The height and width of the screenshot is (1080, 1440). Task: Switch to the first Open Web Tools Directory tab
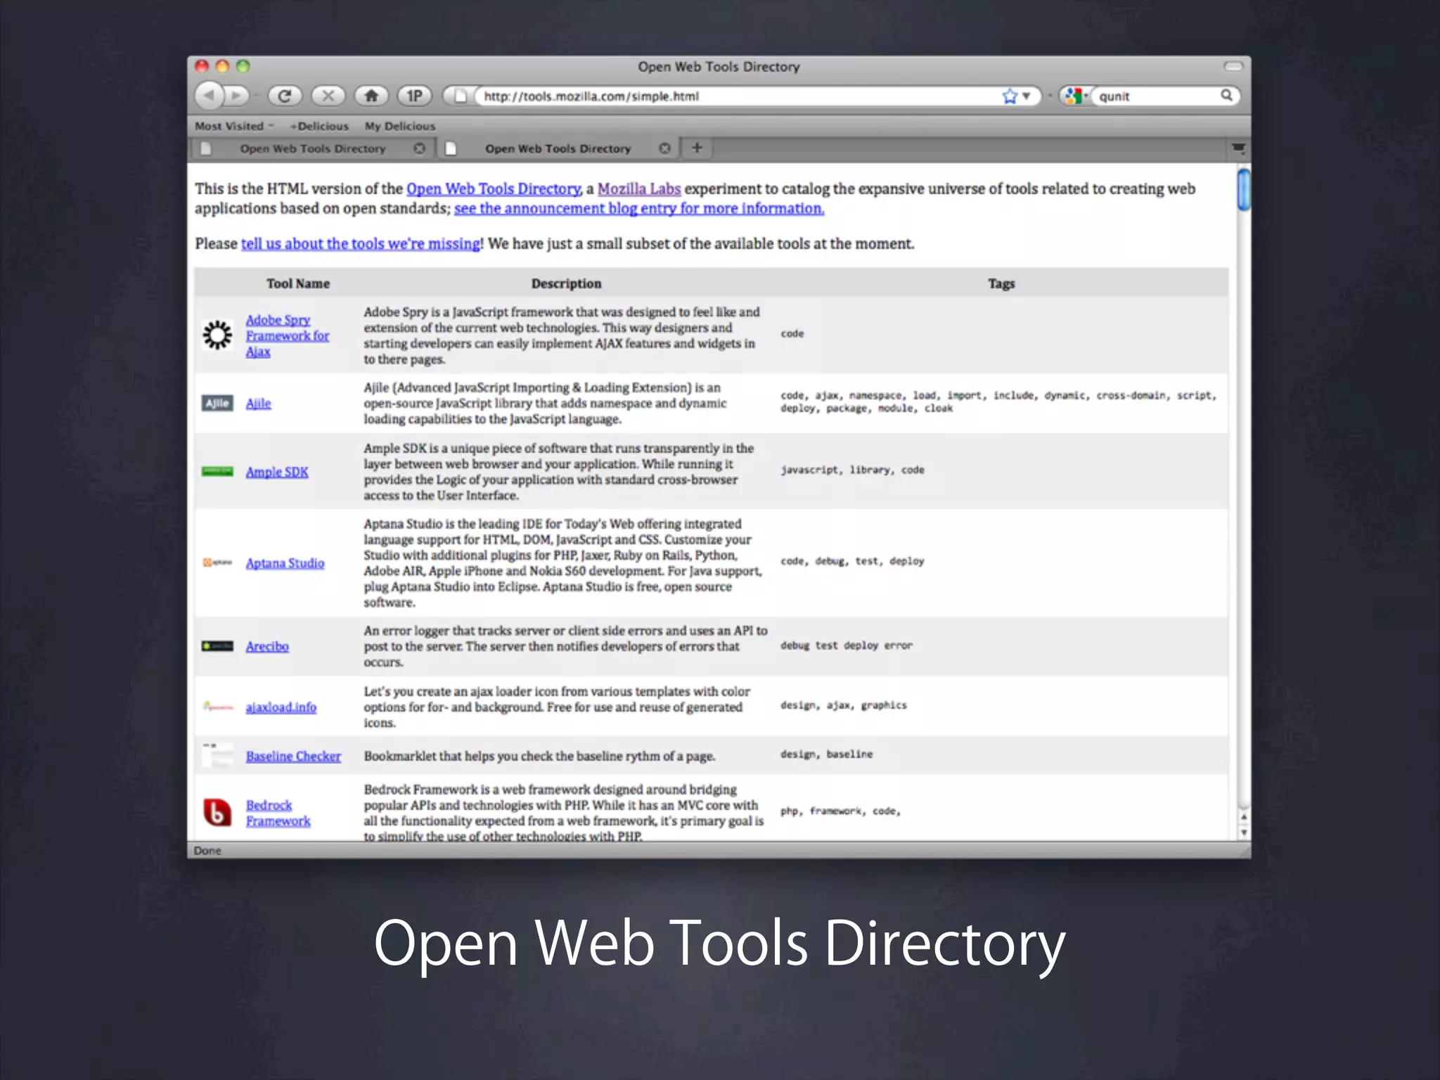[313, 148]
